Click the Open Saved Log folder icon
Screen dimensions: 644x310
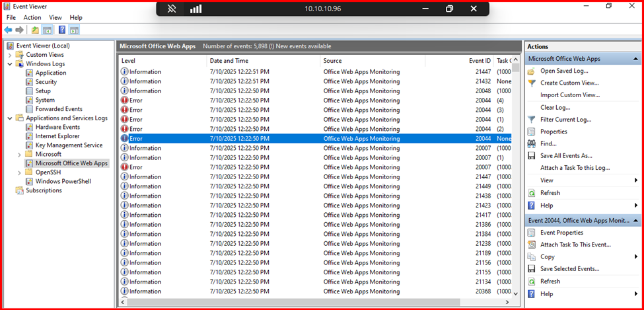click(532, 71)
